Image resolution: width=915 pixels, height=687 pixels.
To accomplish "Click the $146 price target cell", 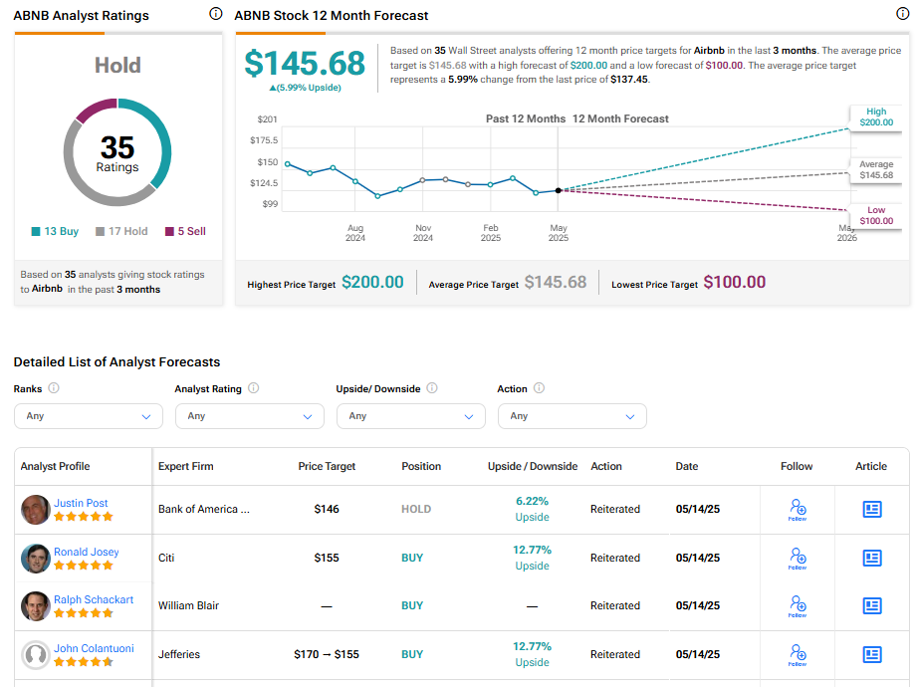I will (x=327, y=509).
